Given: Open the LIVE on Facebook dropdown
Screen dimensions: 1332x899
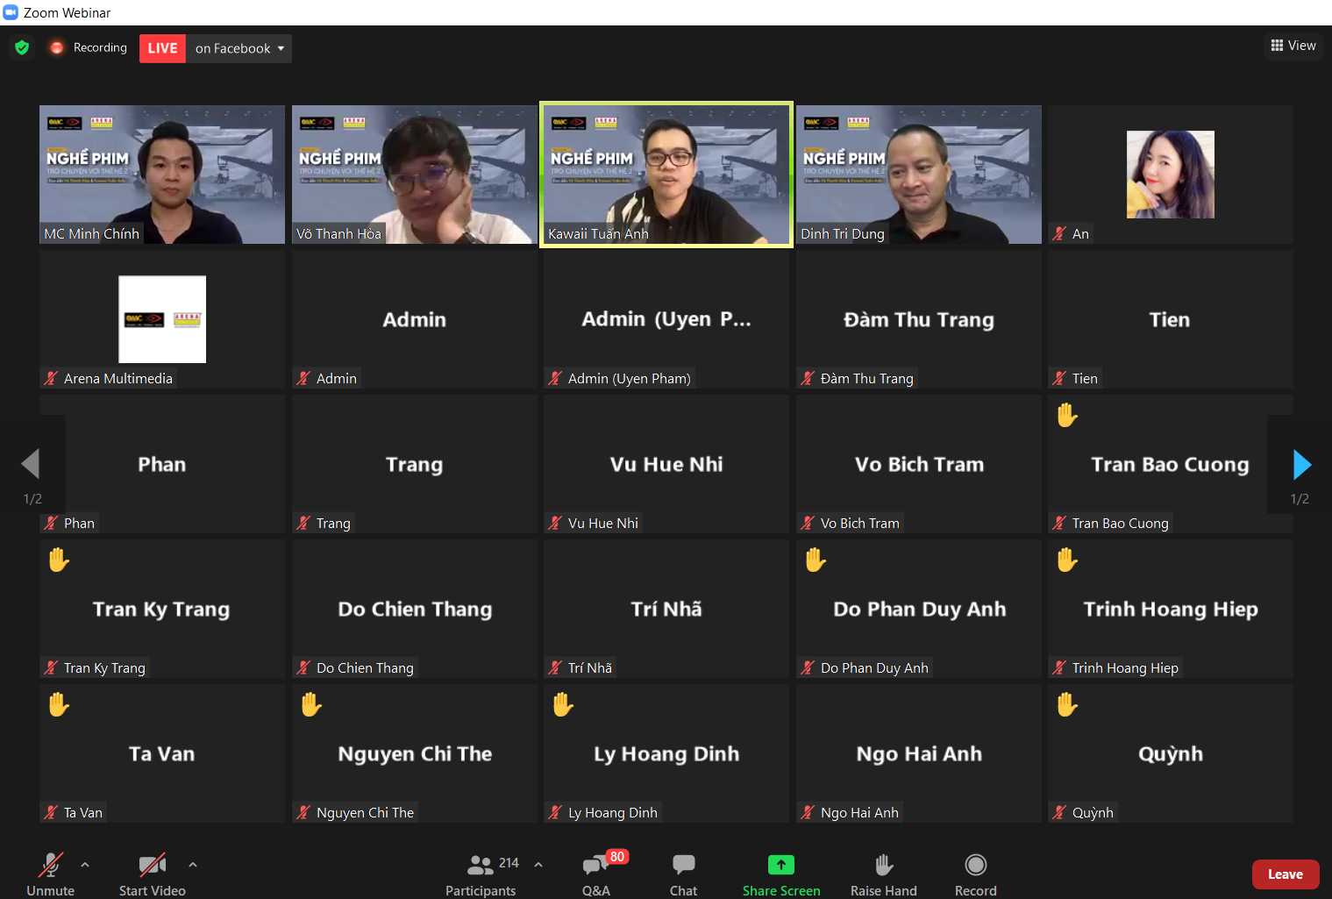Looking at the screenshot, I should click(239, 48).
